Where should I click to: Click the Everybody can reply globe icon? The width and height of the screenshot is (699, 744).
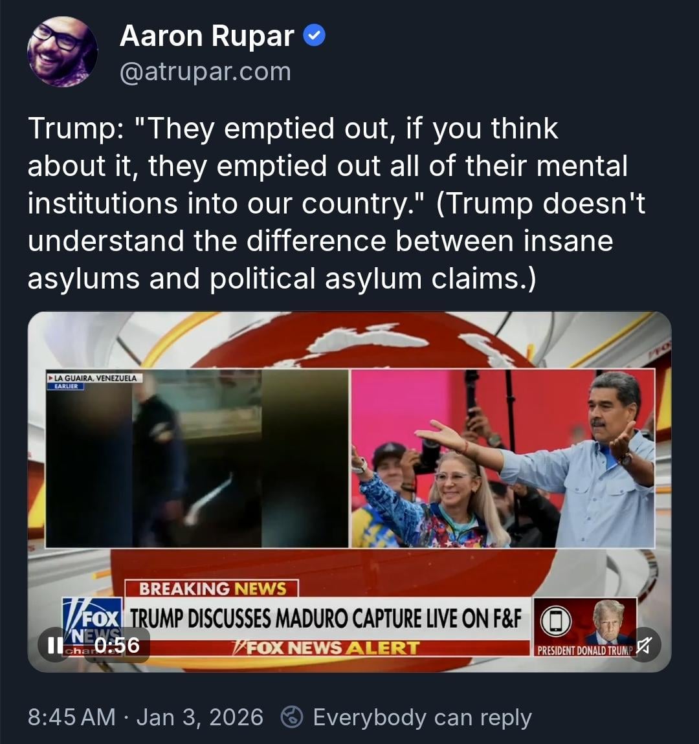292,717
